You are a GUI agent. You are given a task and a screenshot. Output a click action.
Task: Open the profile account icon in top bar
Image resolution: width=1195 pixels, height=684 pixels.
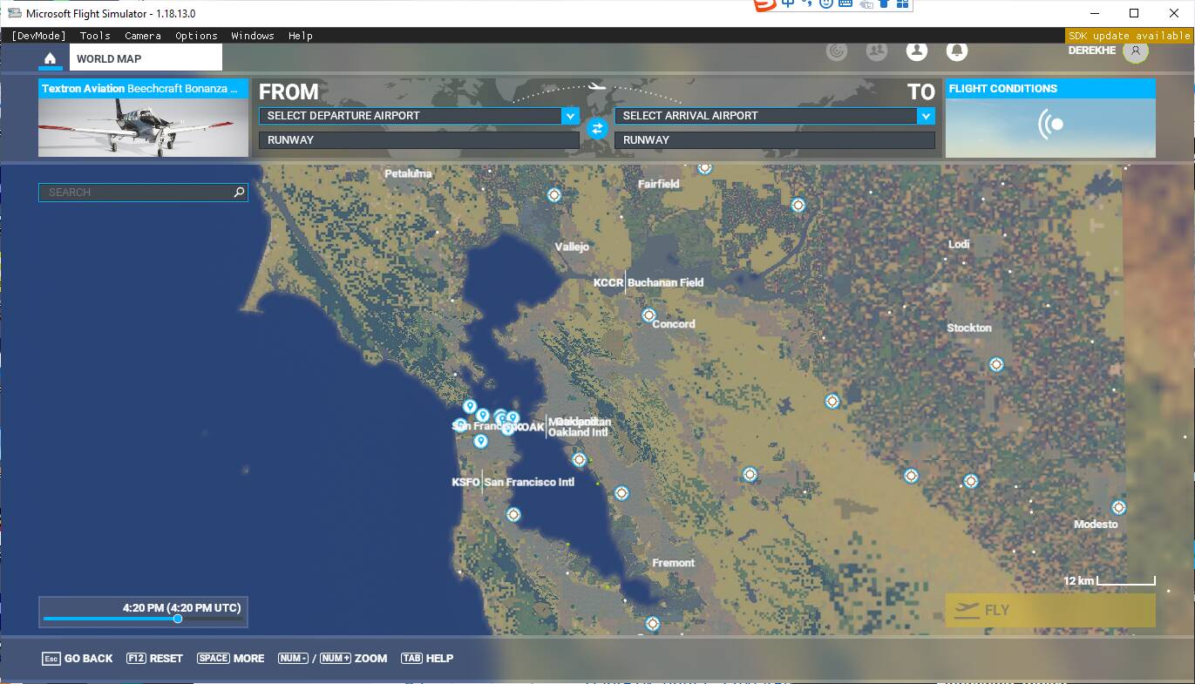916,51
